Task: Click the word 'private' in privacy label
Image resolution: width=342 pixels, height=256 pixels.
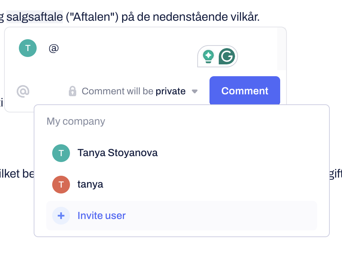Action: tap(171, 91)
